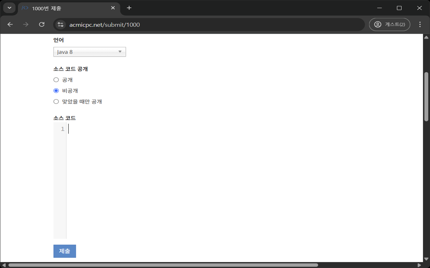Click the forward navigation arrow
The height and width of the screenshot is (268, 430).
[x=26, y=24]
